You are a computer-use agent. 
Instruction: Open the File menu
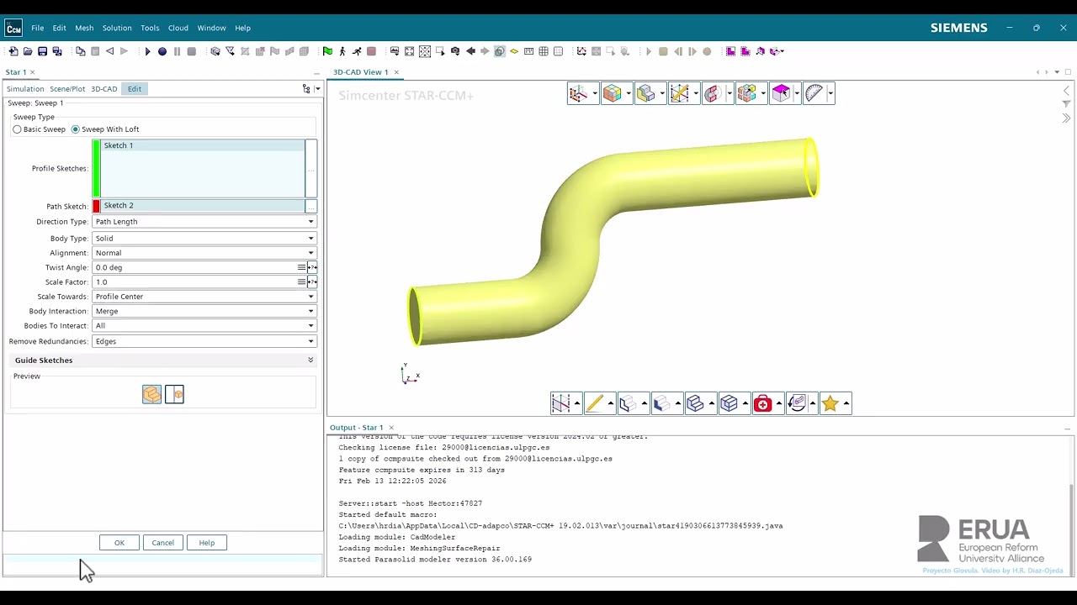[38, 28]
